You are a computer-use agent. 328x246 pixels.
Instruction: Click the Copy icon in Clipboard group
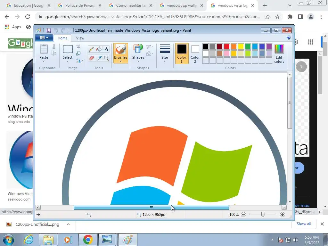click(54, 53)
